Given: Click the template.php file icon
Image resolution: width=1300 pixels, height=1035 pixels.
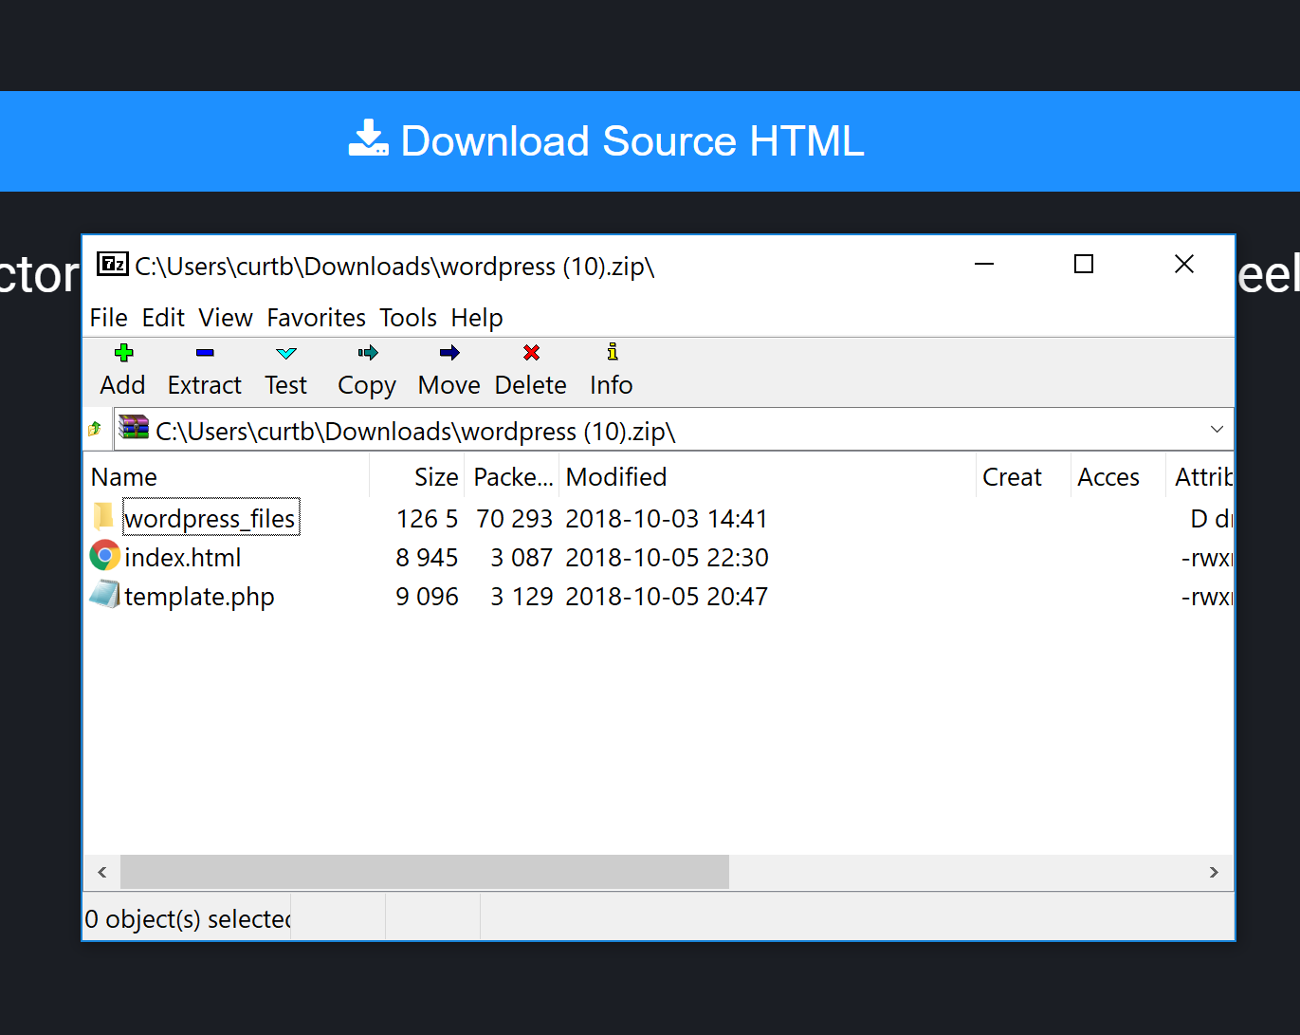Looking at the screenshot, I should [104, 595].
